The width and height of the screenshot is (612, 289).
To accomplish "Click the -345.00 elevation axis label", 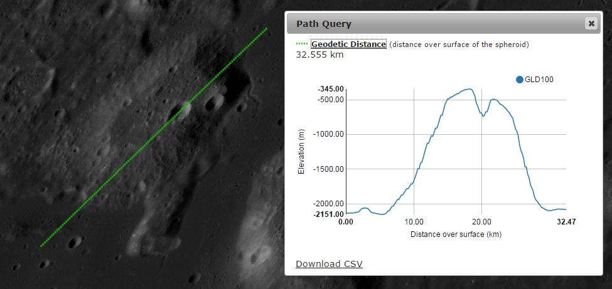I will (x=331, y=89).
